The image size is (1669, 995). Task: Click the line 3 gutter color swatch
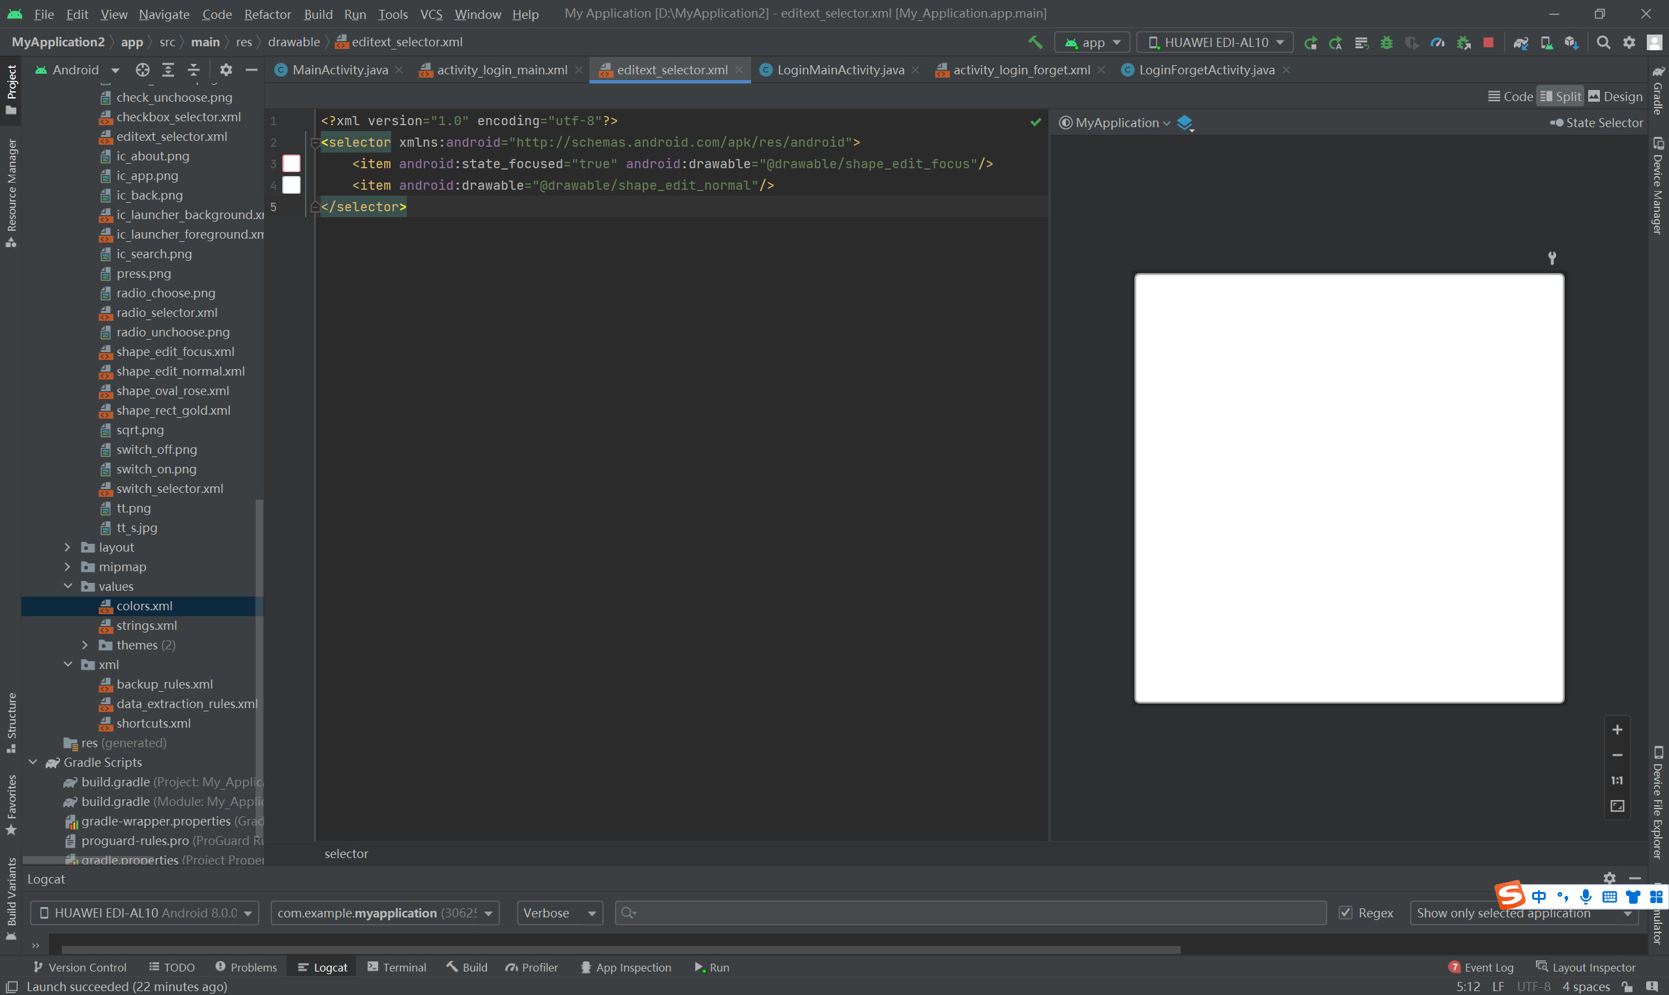291,164
